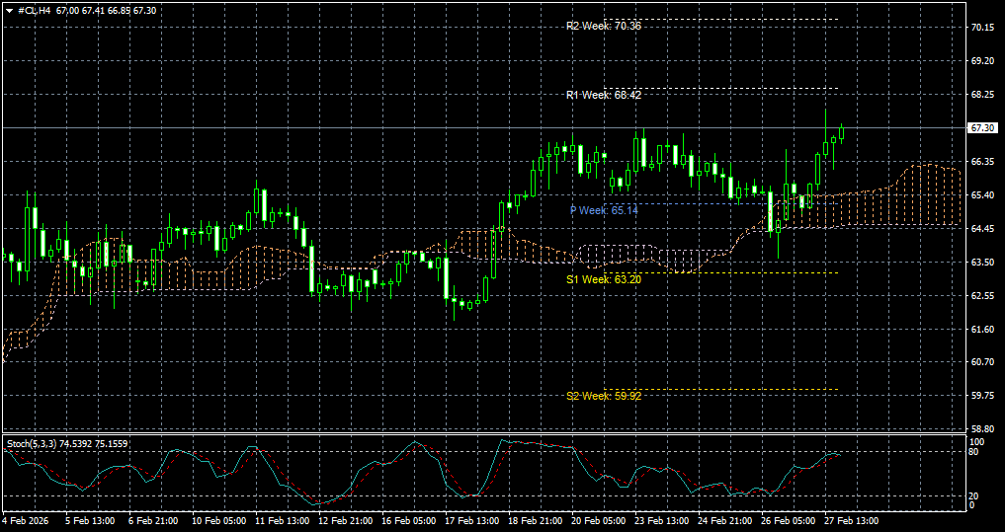Viewport: 1005px width, 532px height.
Task: Click the stochastic scale value 100
Action: tap(977, 442)
